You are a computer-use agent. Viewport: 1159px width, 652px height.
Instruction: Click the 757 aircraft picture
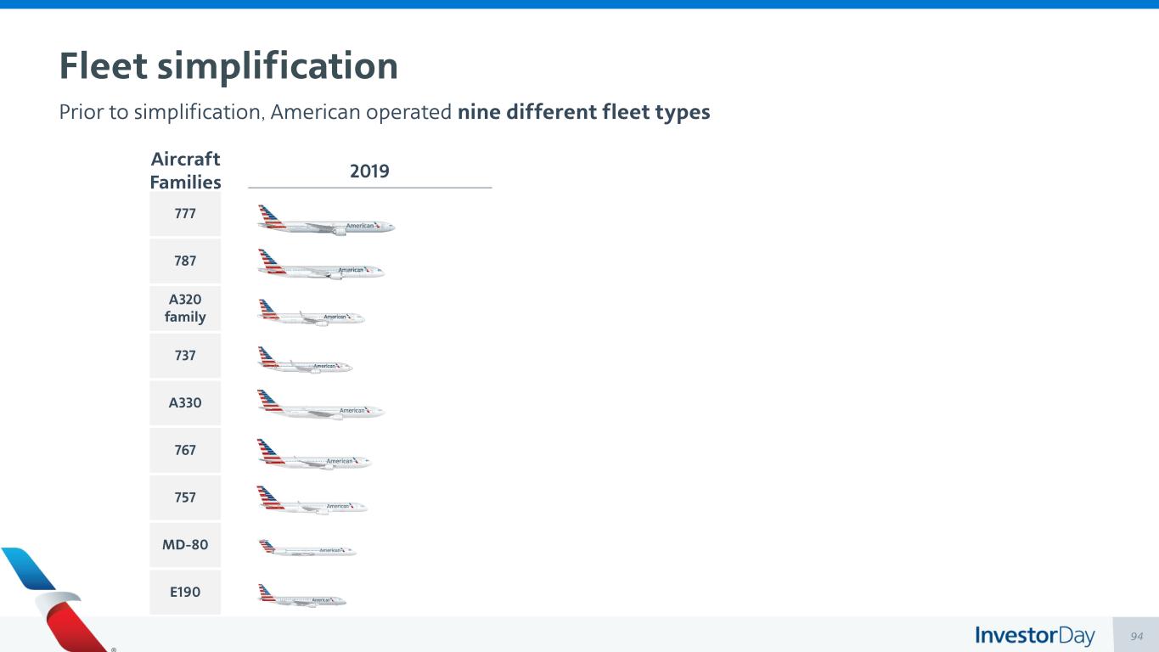[312, 501]
